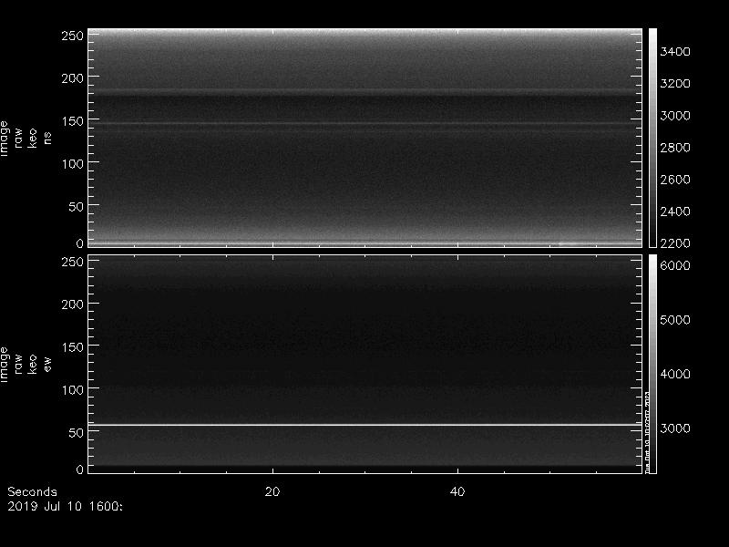The width and height of the screenshot is (729, 547).
Task: Click the 'image raw keo ns' axis title
Action: pos(26,139)
